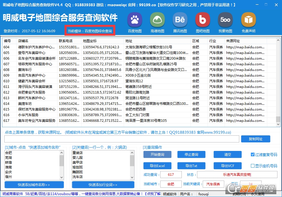Select row 607 培菲克特汽车服务中心
This screenshot has width=282, height=197.
point(139,64)
